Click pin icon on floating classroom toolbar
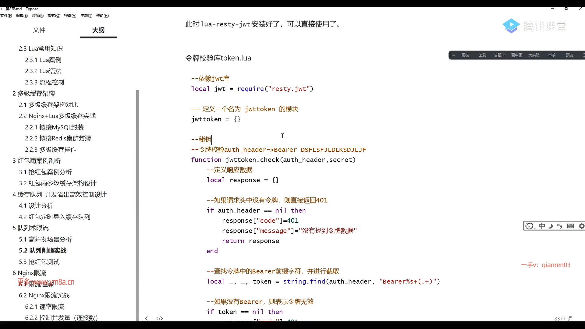 tap(453, 55)
